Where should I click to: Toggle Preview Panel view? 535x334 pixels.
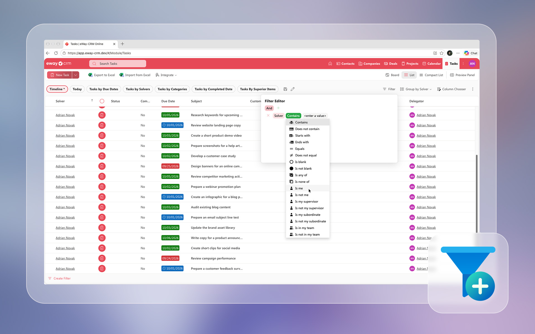462,75
